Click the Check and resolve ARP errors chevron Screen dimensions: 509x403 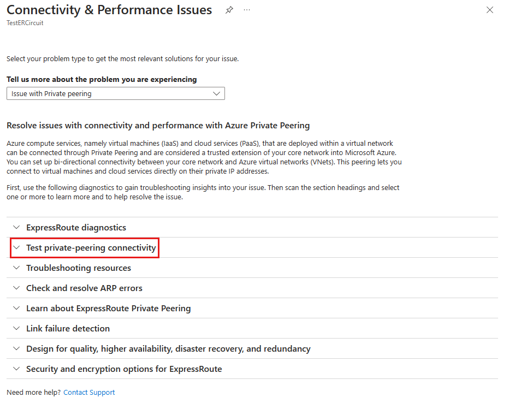click(x=16, y=288)
